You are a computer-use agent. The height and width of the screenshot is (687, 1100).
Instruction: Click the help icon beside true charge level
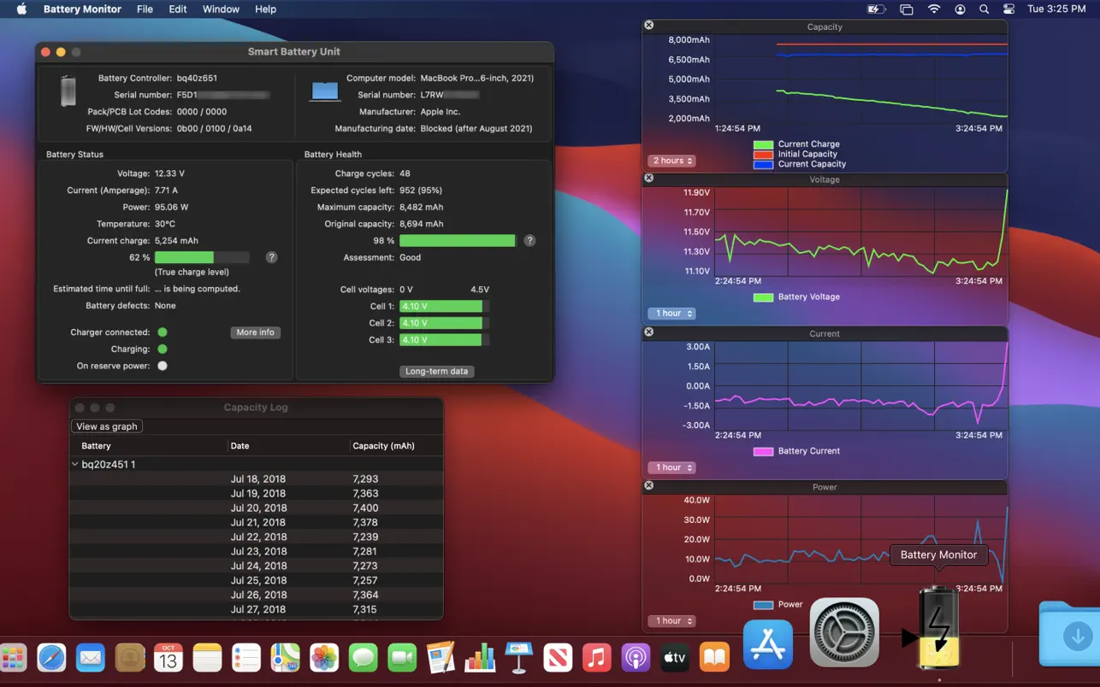[x=271, y=257]
